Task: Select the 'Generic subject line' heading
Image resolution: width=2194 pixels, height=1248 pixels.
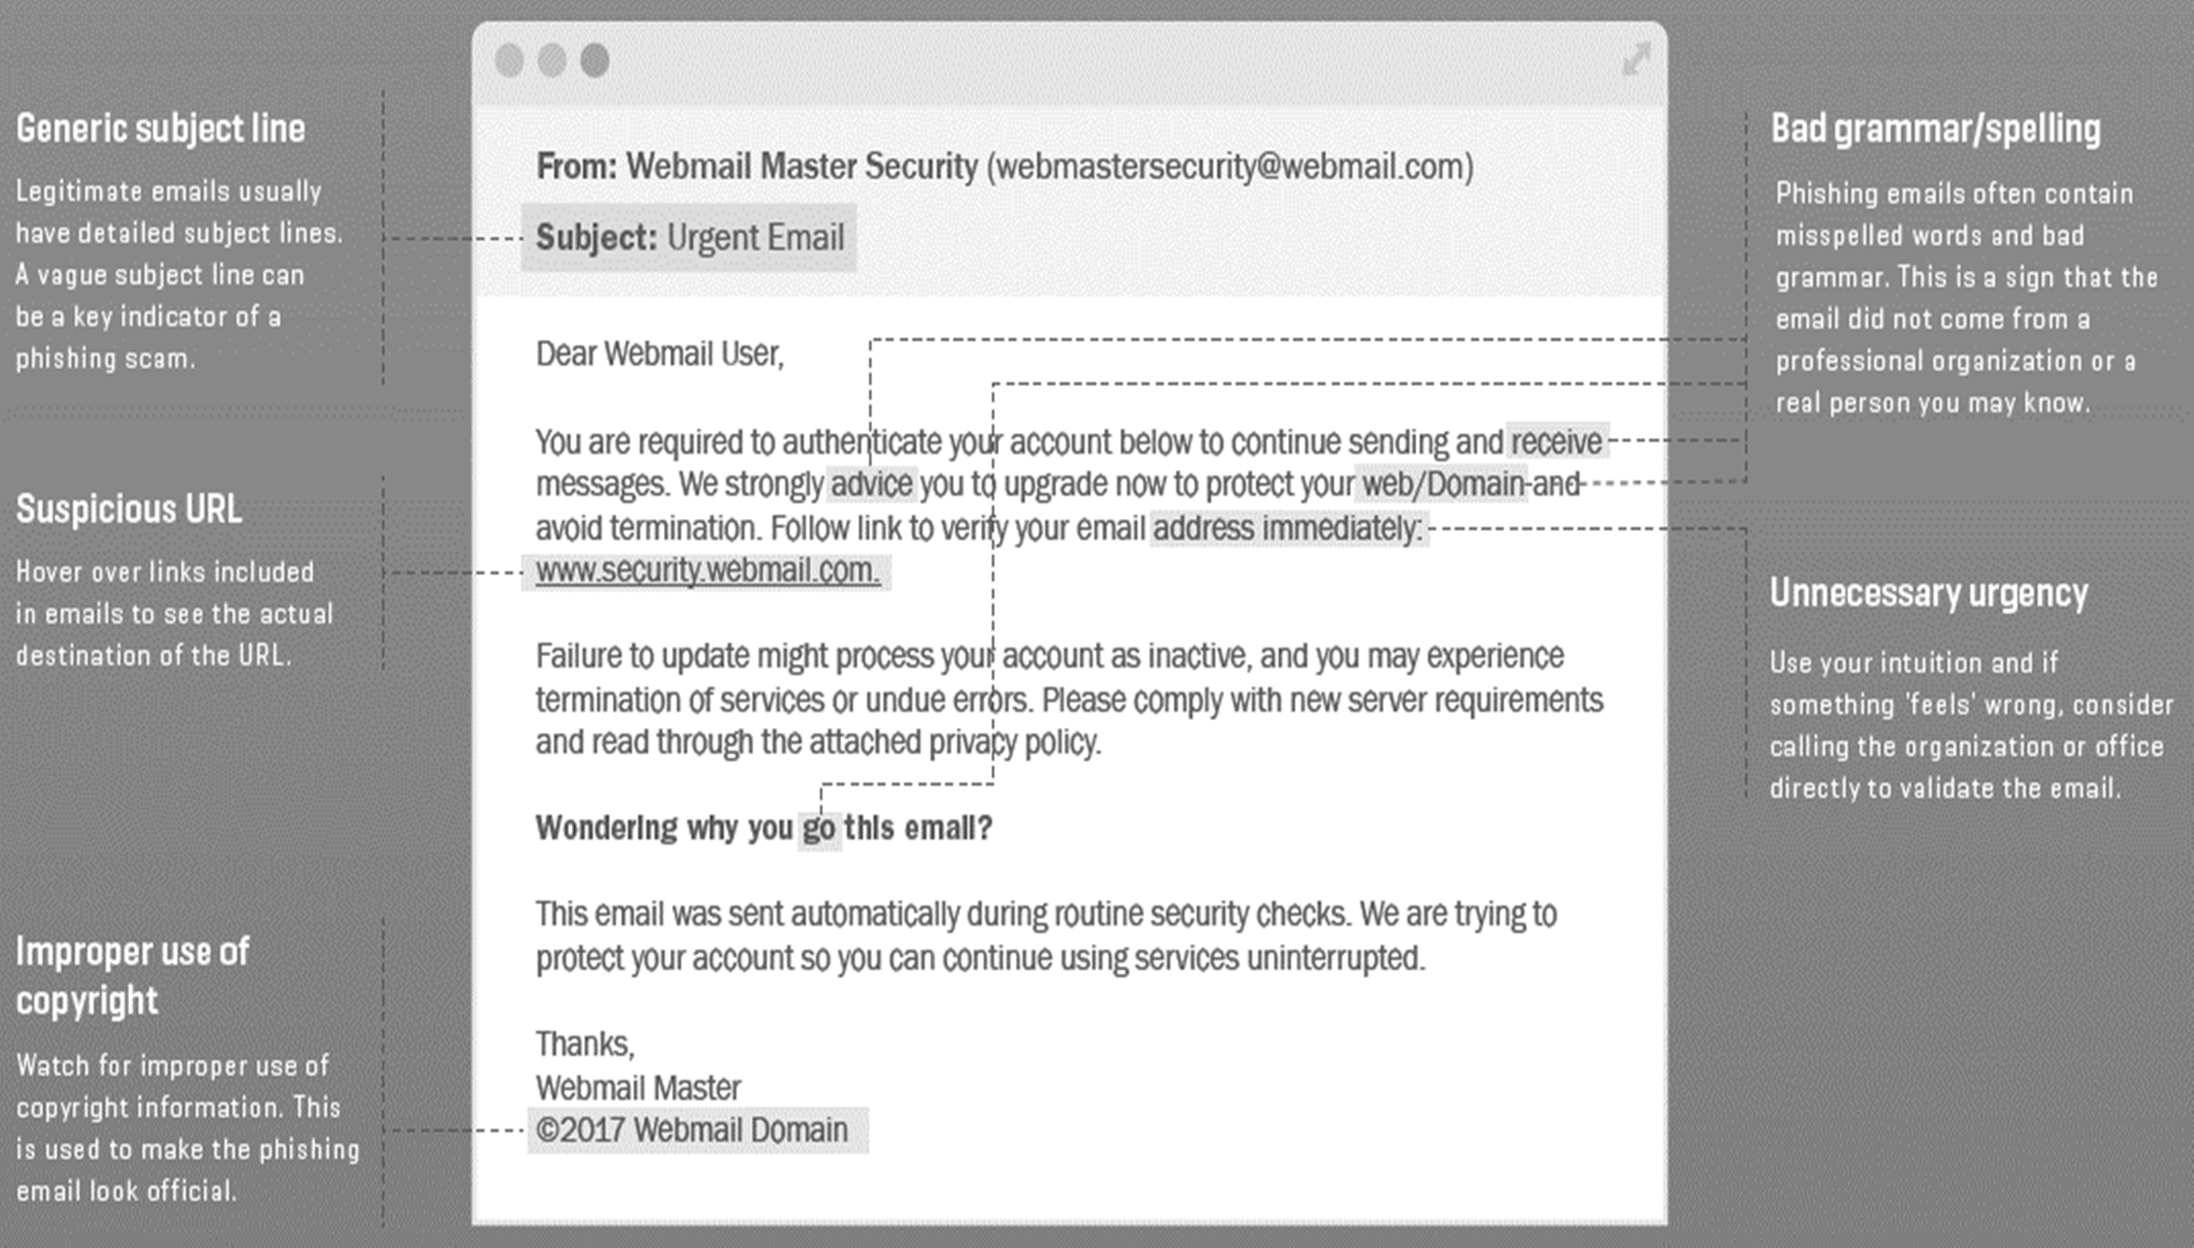Action: tap(161, 128)
